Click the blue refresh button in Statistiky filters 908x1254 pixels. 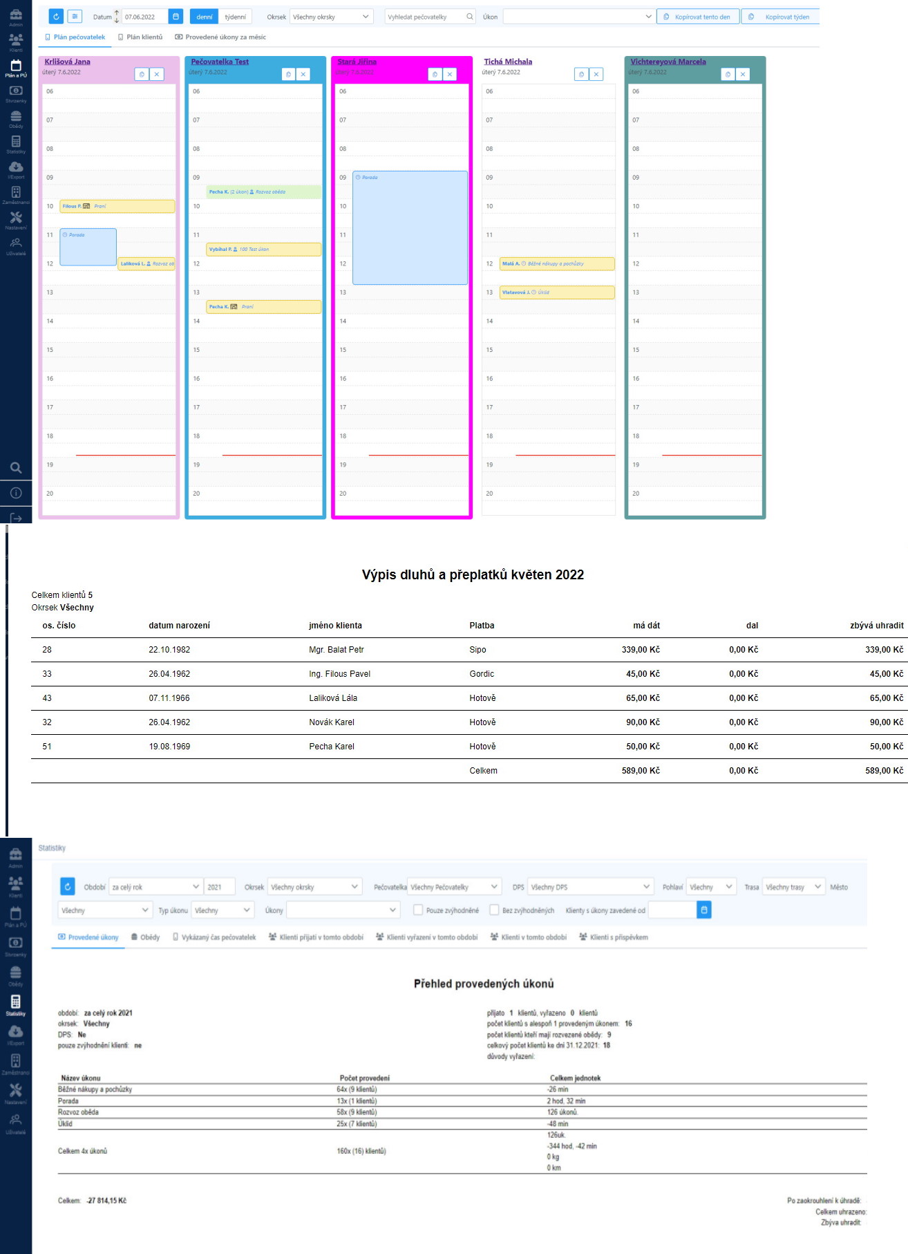68,887
